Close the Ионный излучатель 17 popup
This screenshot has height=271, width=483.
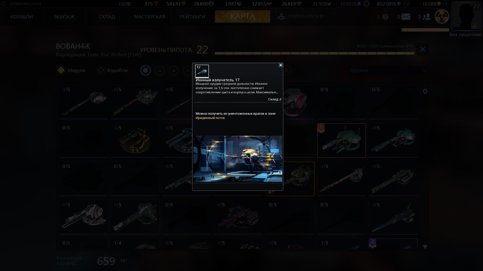click(280, 65)
